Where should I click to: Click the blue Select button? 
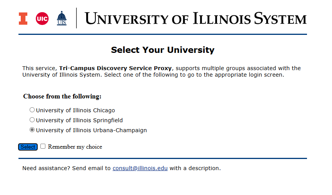[28, 147]
